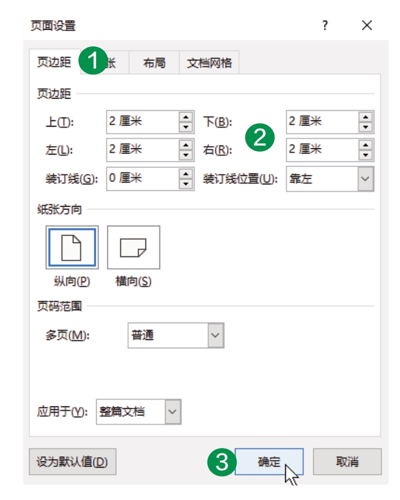Select the portrait 纵向 orientation icon
The height and width of the screenshot is (500, 400).
pyautogui.click(x=72, y=247)
